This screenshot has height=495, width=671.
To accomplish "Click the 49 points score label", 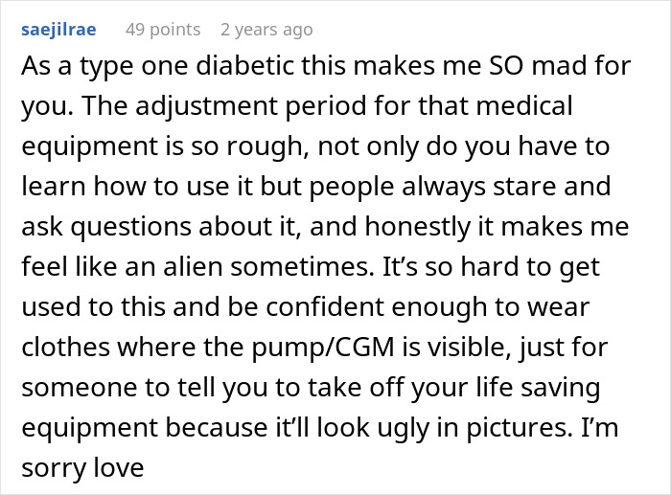I will tap(163, 30).
